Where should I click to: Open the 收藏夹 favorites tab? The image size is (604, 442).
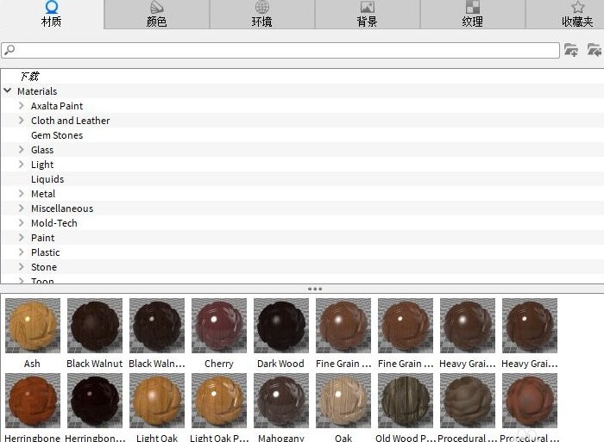pos(577,15)
